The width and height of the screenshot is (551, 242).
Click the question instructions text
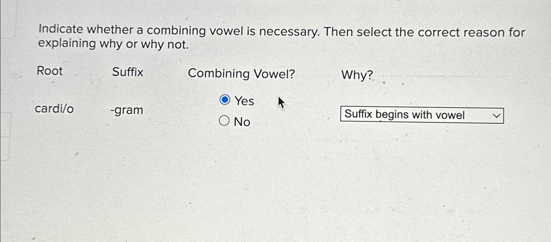tap(281, 37)
